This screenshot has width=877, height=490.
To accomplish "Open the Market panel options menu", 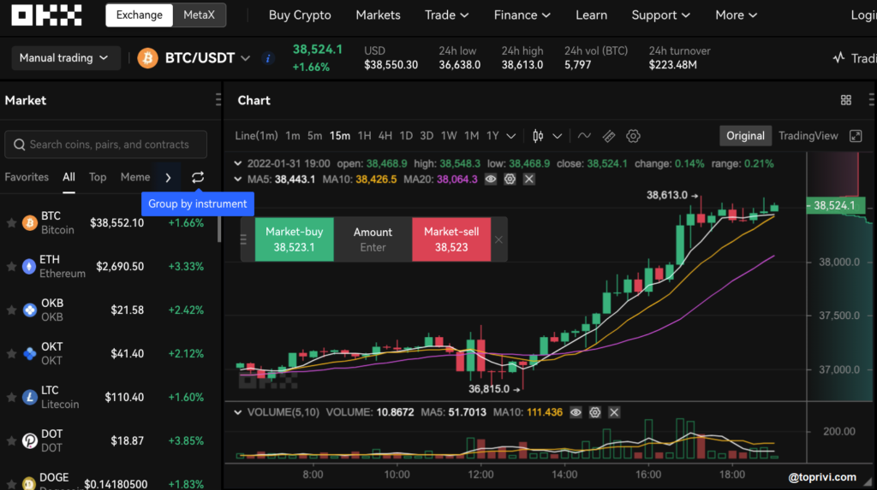I will [x=218, y=100].
